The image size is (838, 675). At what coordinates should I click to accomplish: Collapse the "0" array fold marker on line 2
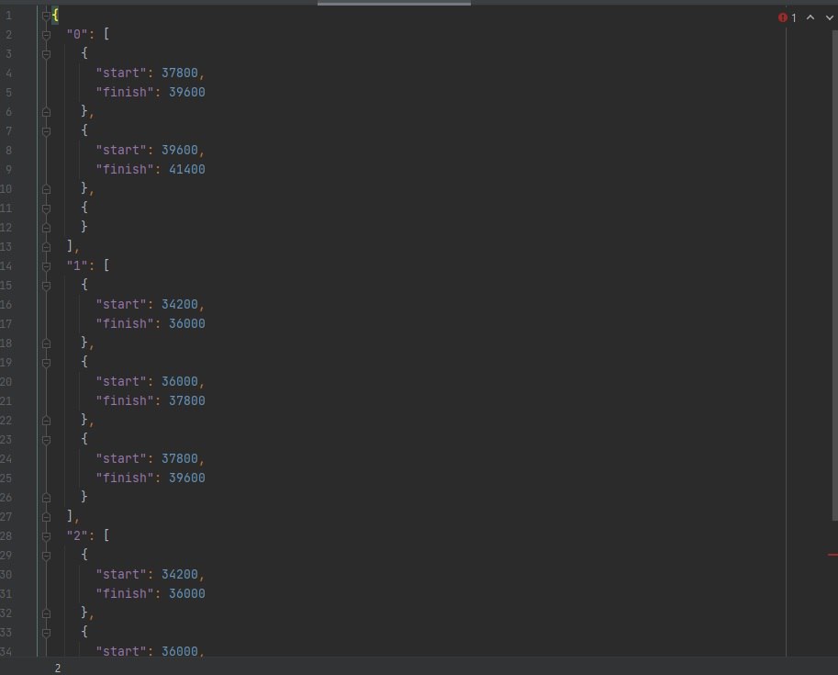[x=47, y=35]
